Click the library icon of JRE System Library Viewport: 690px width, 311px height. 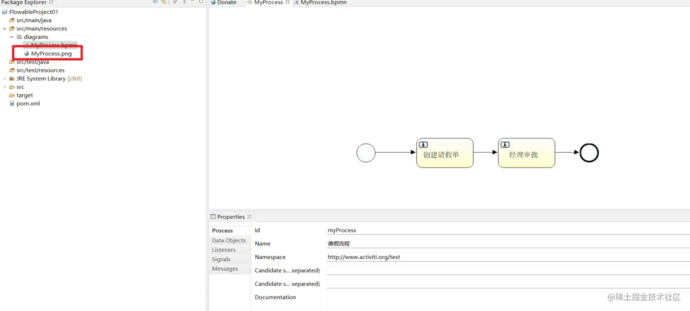point(12,79)
